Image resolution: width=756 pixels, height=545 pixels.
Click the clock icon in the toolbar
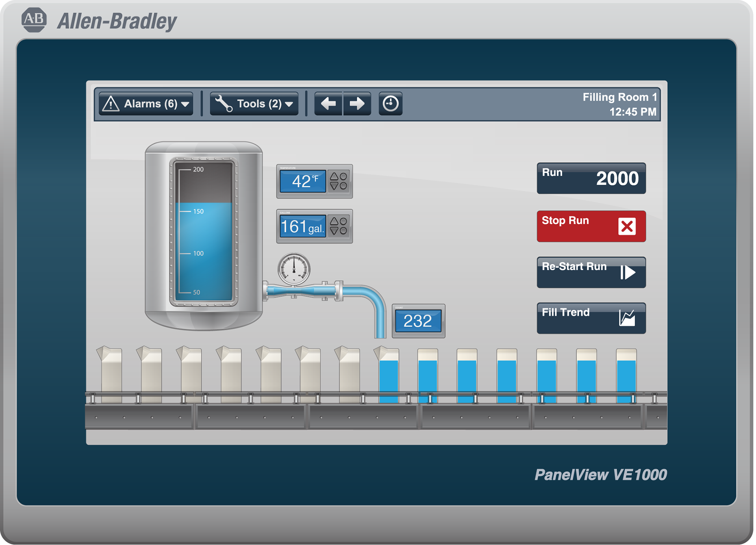tap(391, 104)
